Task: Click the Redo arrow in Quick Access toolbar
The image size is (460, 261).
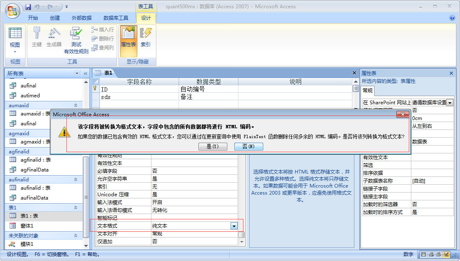Action: (50, 7)
